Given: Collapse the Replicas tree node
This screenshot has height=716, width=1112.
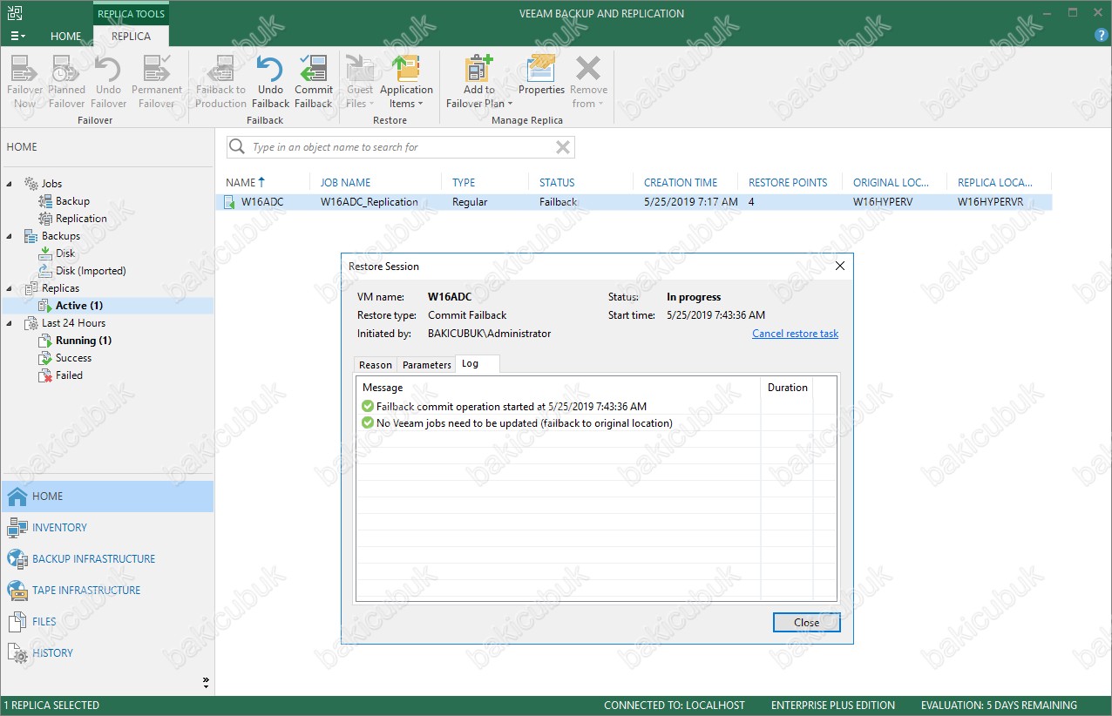Looking at the screenshot, I should 10,288.
